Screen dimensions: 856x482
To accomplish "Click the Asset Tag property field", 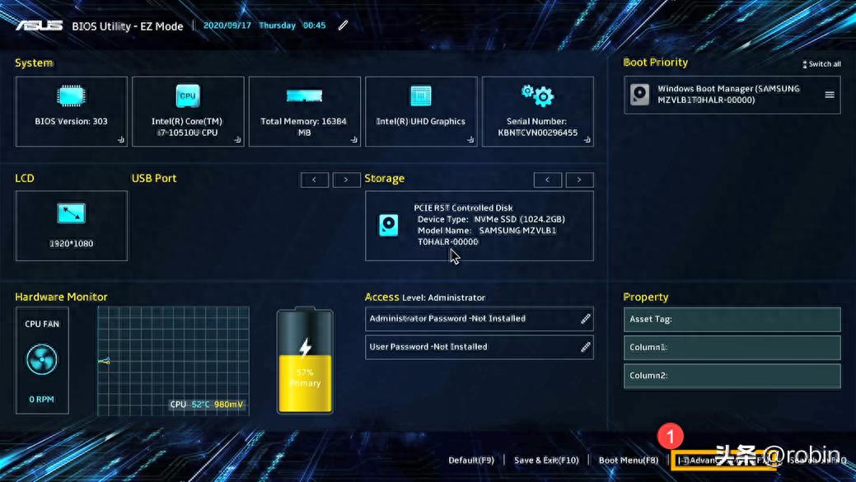I will [x=732, y=320].
